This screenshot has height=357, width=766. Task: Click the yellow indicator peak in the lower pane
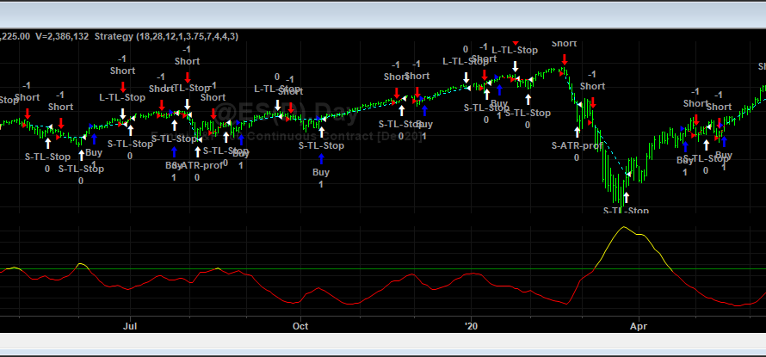[x=624, y=228]
